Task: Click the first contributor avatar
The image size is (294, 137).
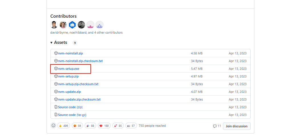Action: coord(54,25)
